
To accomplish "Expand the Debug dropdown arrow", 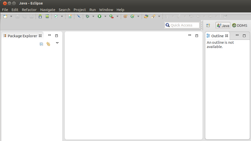I will (93, 16).
